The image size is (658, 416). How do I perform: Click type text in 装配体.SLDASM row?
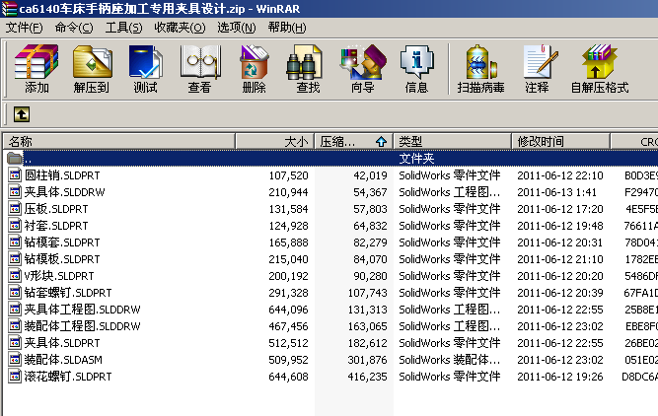[x=450, y=360]
